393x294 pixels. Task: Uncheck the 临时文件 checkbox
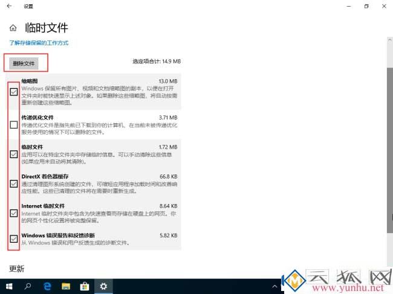point(14,154)
